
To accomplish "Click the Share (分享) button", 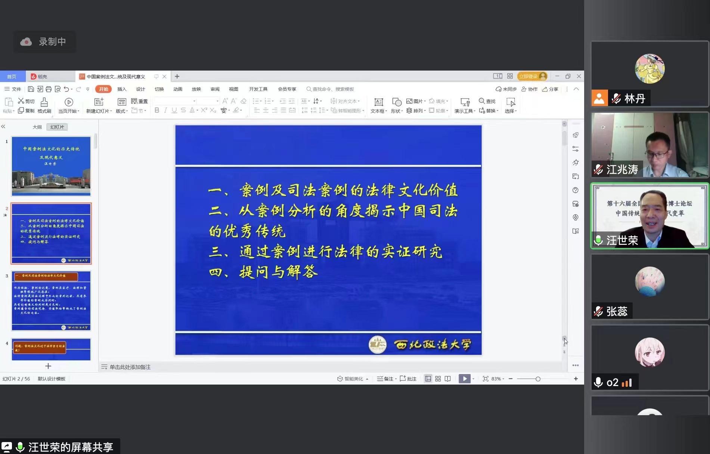I will [550, 89].
